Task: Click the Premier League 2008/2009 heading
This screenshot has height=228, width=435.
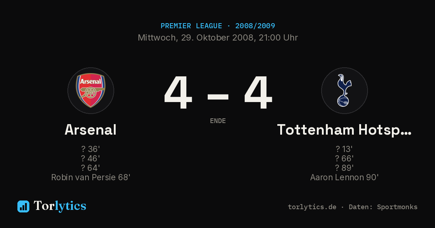Action: click(x=218, y=26)
